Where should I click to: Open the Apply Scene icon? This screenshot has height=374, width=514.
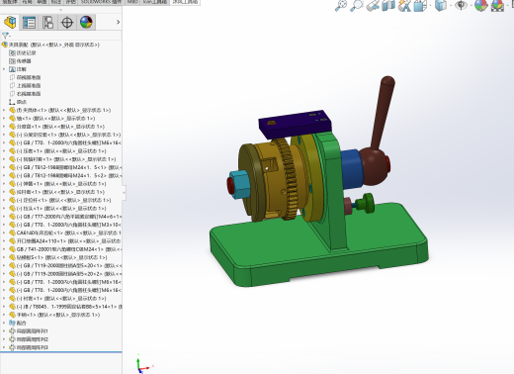pyautogui.click(x=497, y=6)
